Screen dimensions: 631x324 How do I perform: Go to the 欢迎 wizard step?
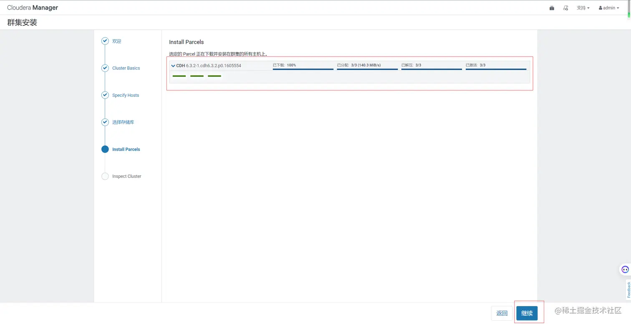click(x=117, y=41)
